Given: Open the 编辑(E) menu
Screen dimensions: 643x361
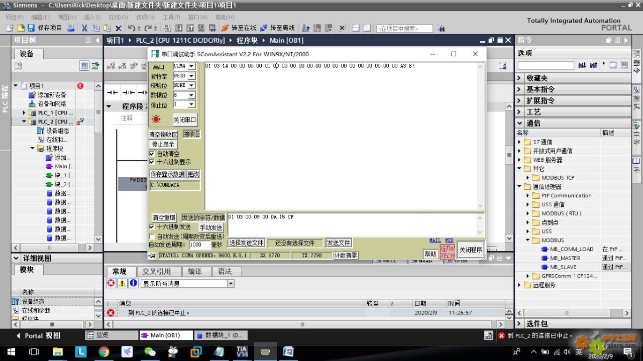Looking at the screenshot, I should [40, 17].
